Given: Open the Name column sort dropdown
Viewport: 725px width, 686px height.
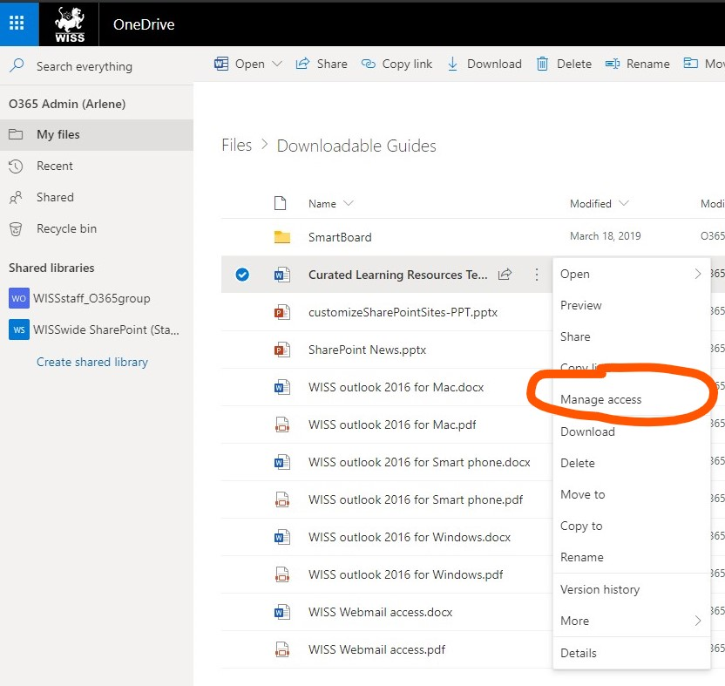Looking at the screenshot, I should 349,203.
